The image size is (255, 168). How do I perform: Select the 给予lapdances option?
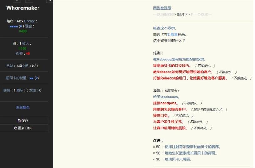166,97
